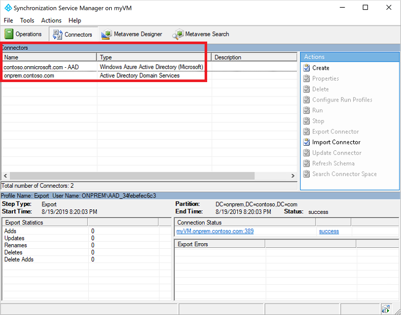The width and height of the screenshot is (401, 315).
Task: Open the success connection status link
Action: pyautogui.click(x=329, y=231)
